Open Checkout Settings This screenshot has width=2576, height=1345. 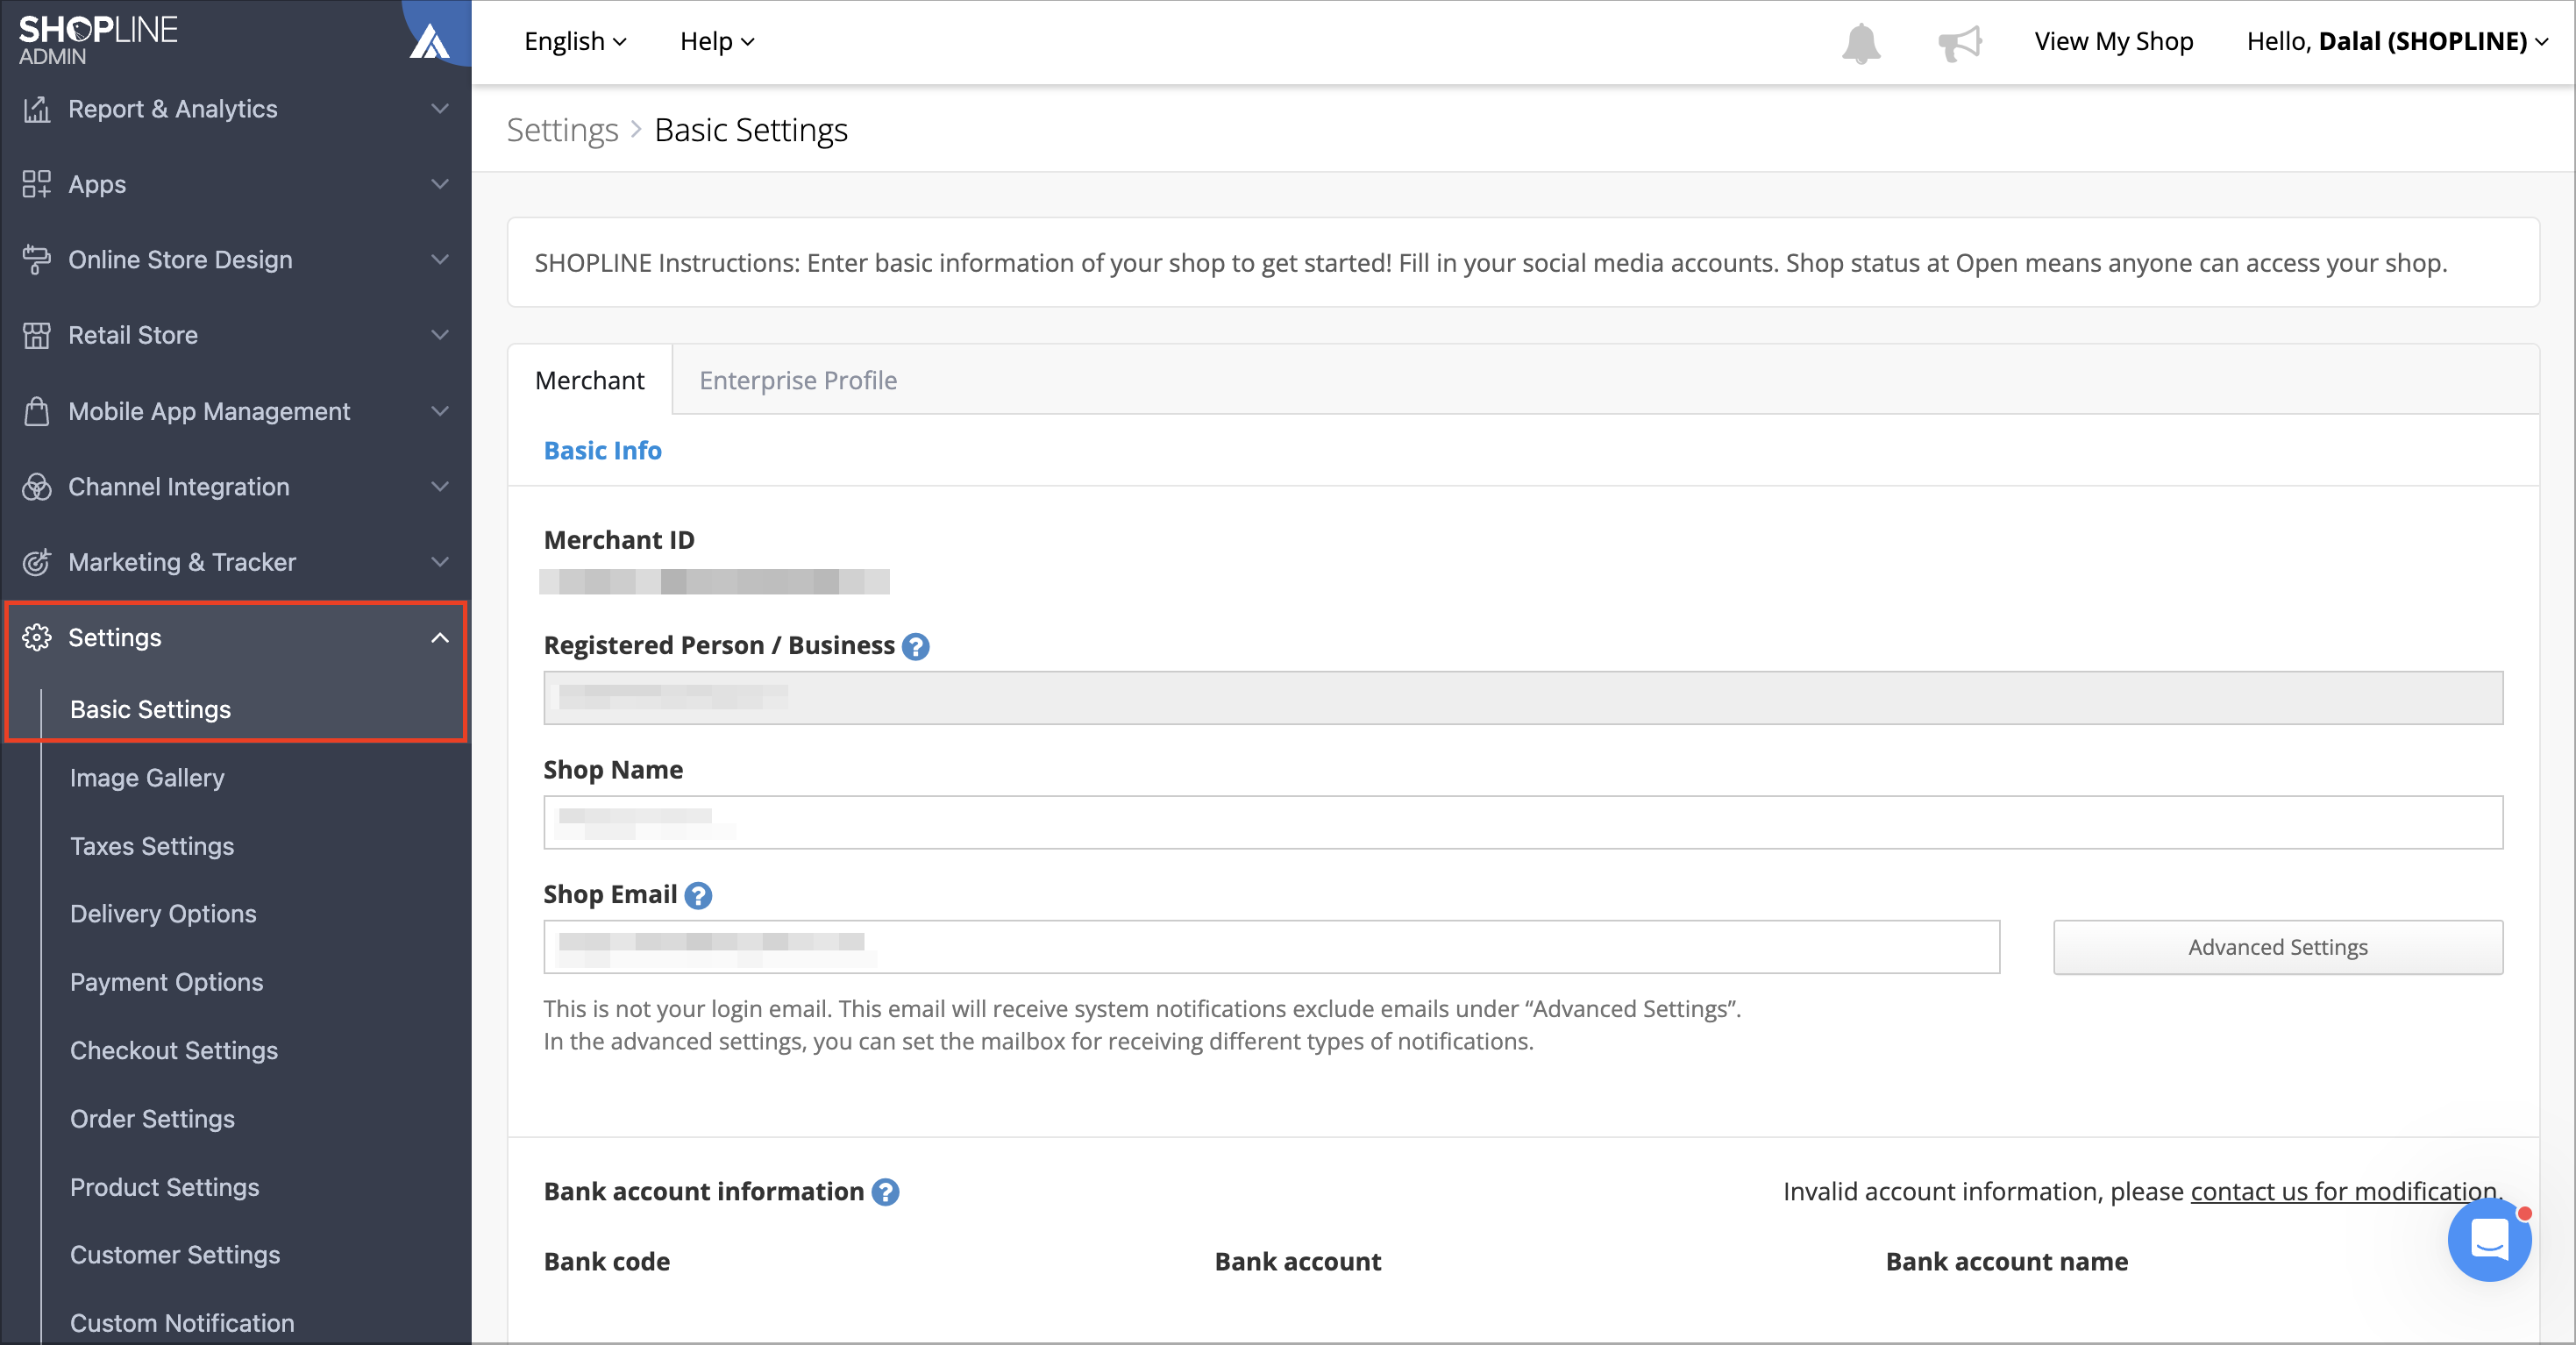tap(174, 1050)
